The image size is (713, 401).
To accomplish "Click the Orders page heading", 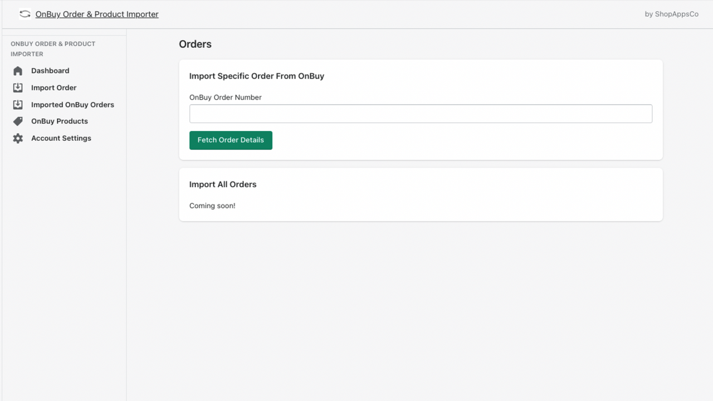I will click(195, 45).
